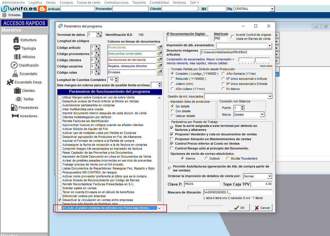Open the Ventas menu

coord(51,3)
